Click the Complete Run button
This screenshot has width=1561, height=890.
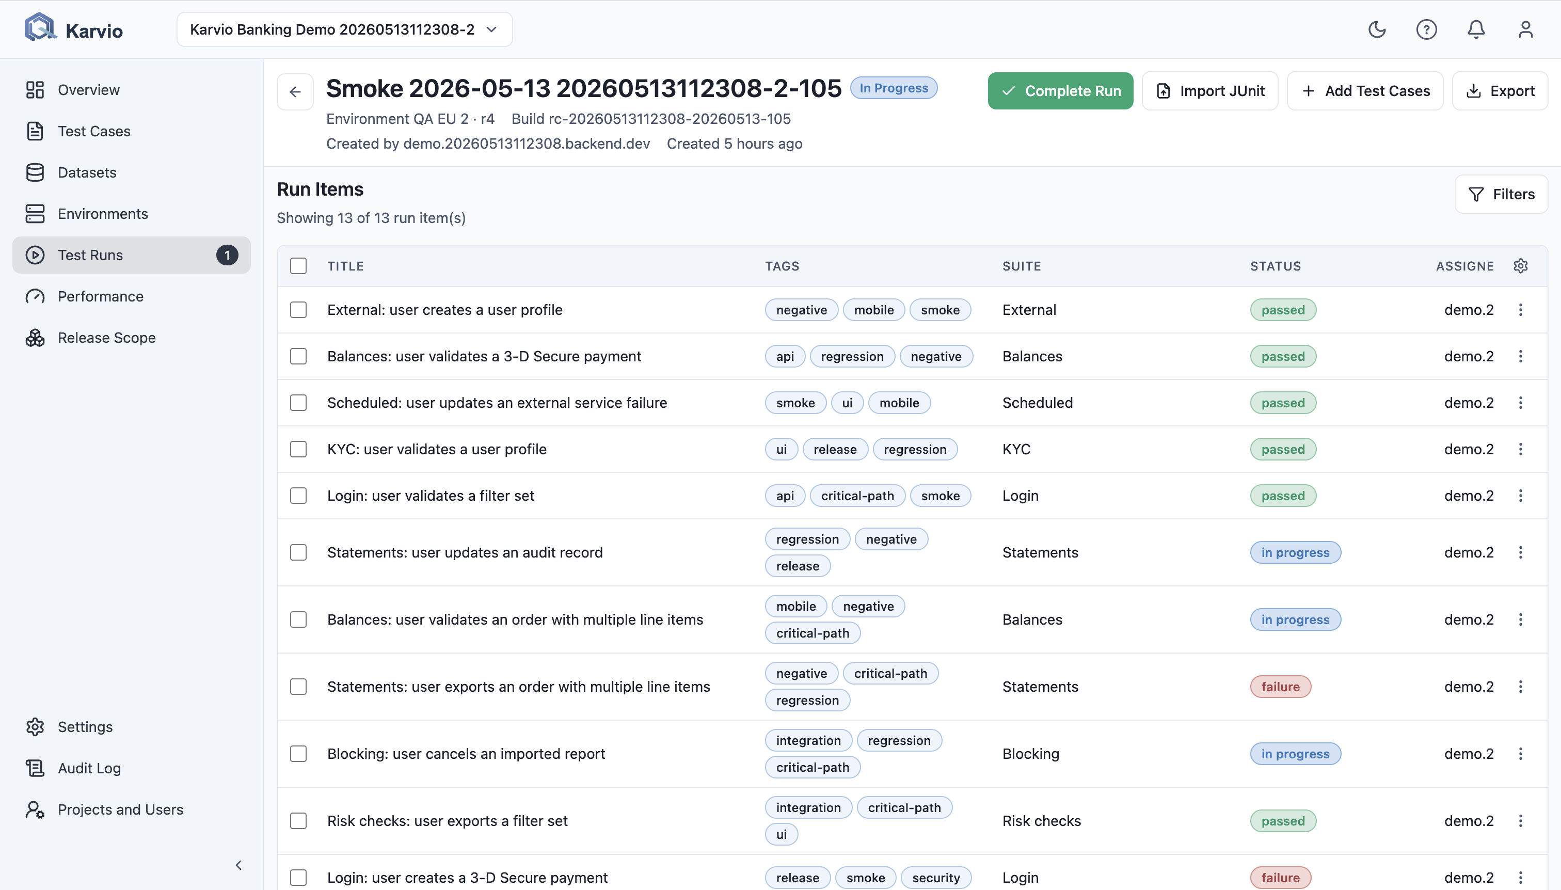(1060, 91)
